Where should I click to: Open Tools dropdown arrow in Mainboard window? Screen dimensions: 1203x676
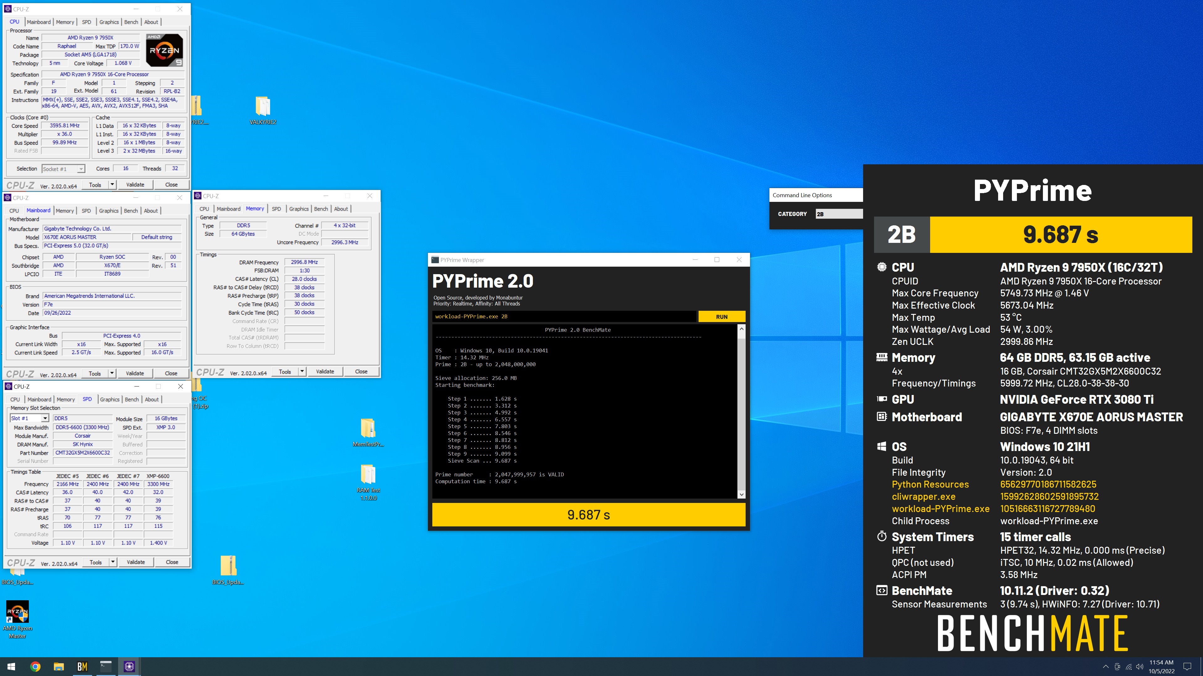pos(112,373)
